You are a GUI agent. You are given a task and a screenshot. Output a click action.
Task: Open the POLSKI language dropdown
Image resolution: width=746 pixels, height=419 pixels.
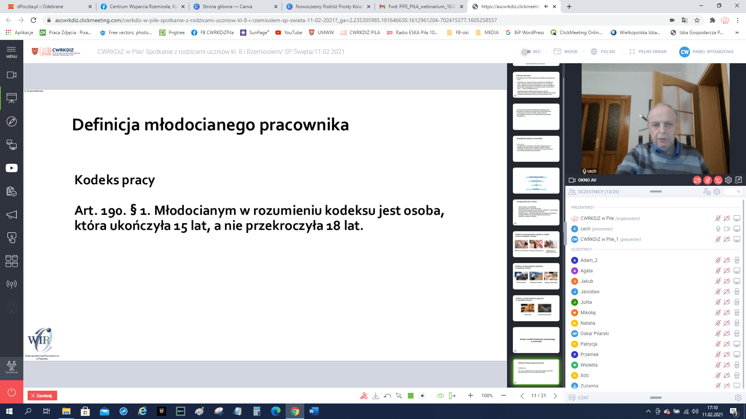point(603,52)
